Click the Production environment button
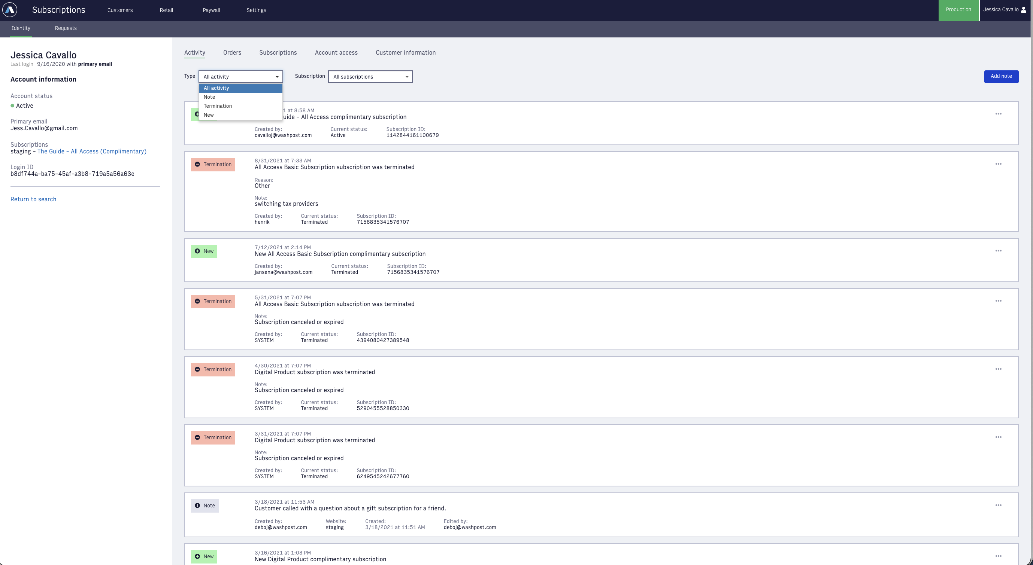 (958, 10)
